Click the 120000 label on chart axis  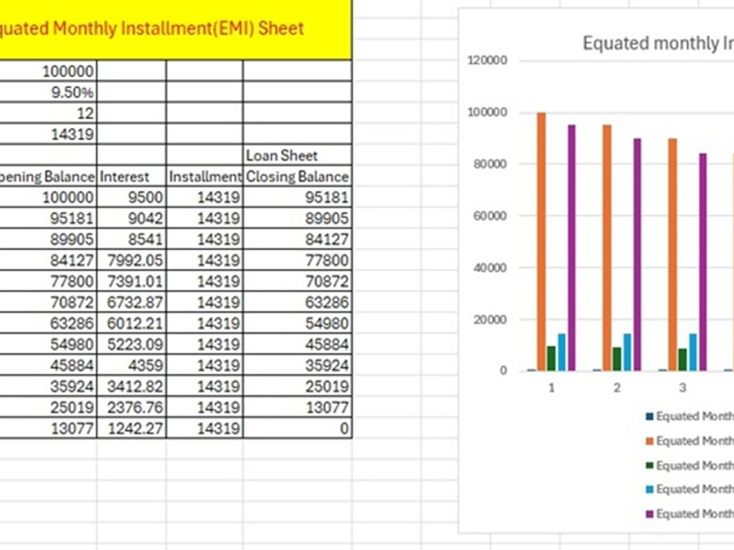click(x=487, y=60)
